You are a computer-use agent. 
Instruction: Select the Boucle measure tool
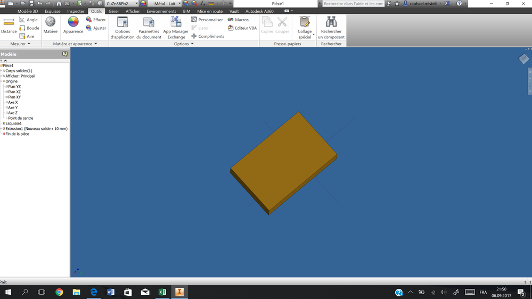pos(29,28)
